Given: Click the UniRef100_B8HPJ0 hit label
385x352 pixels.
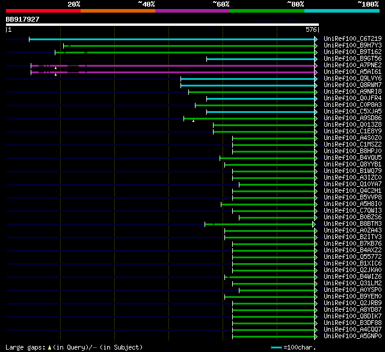Looking at the screenshot, I should 353,151.
